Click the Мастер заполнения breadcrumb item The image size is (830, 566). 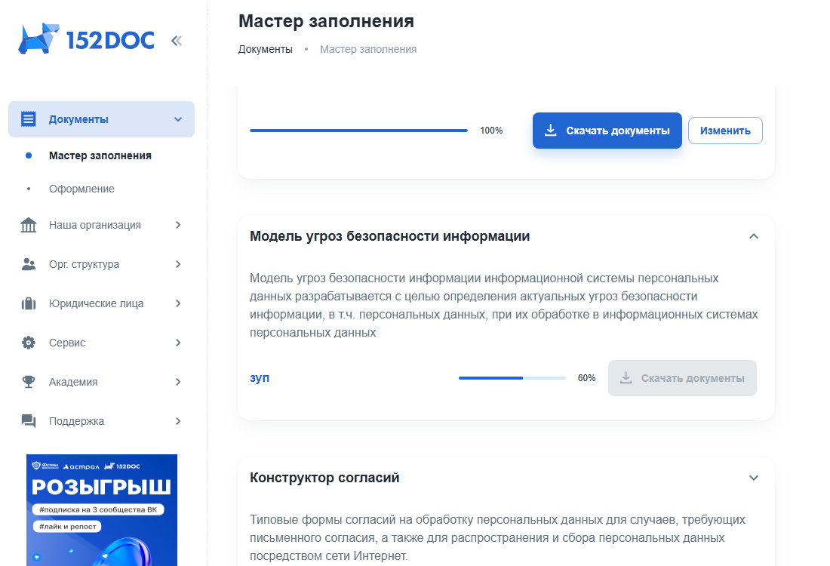point(368,49)
